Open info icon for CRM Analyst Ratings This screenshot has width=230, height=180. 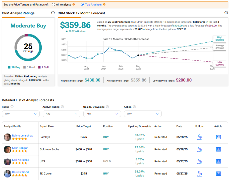tap(53, 13)
